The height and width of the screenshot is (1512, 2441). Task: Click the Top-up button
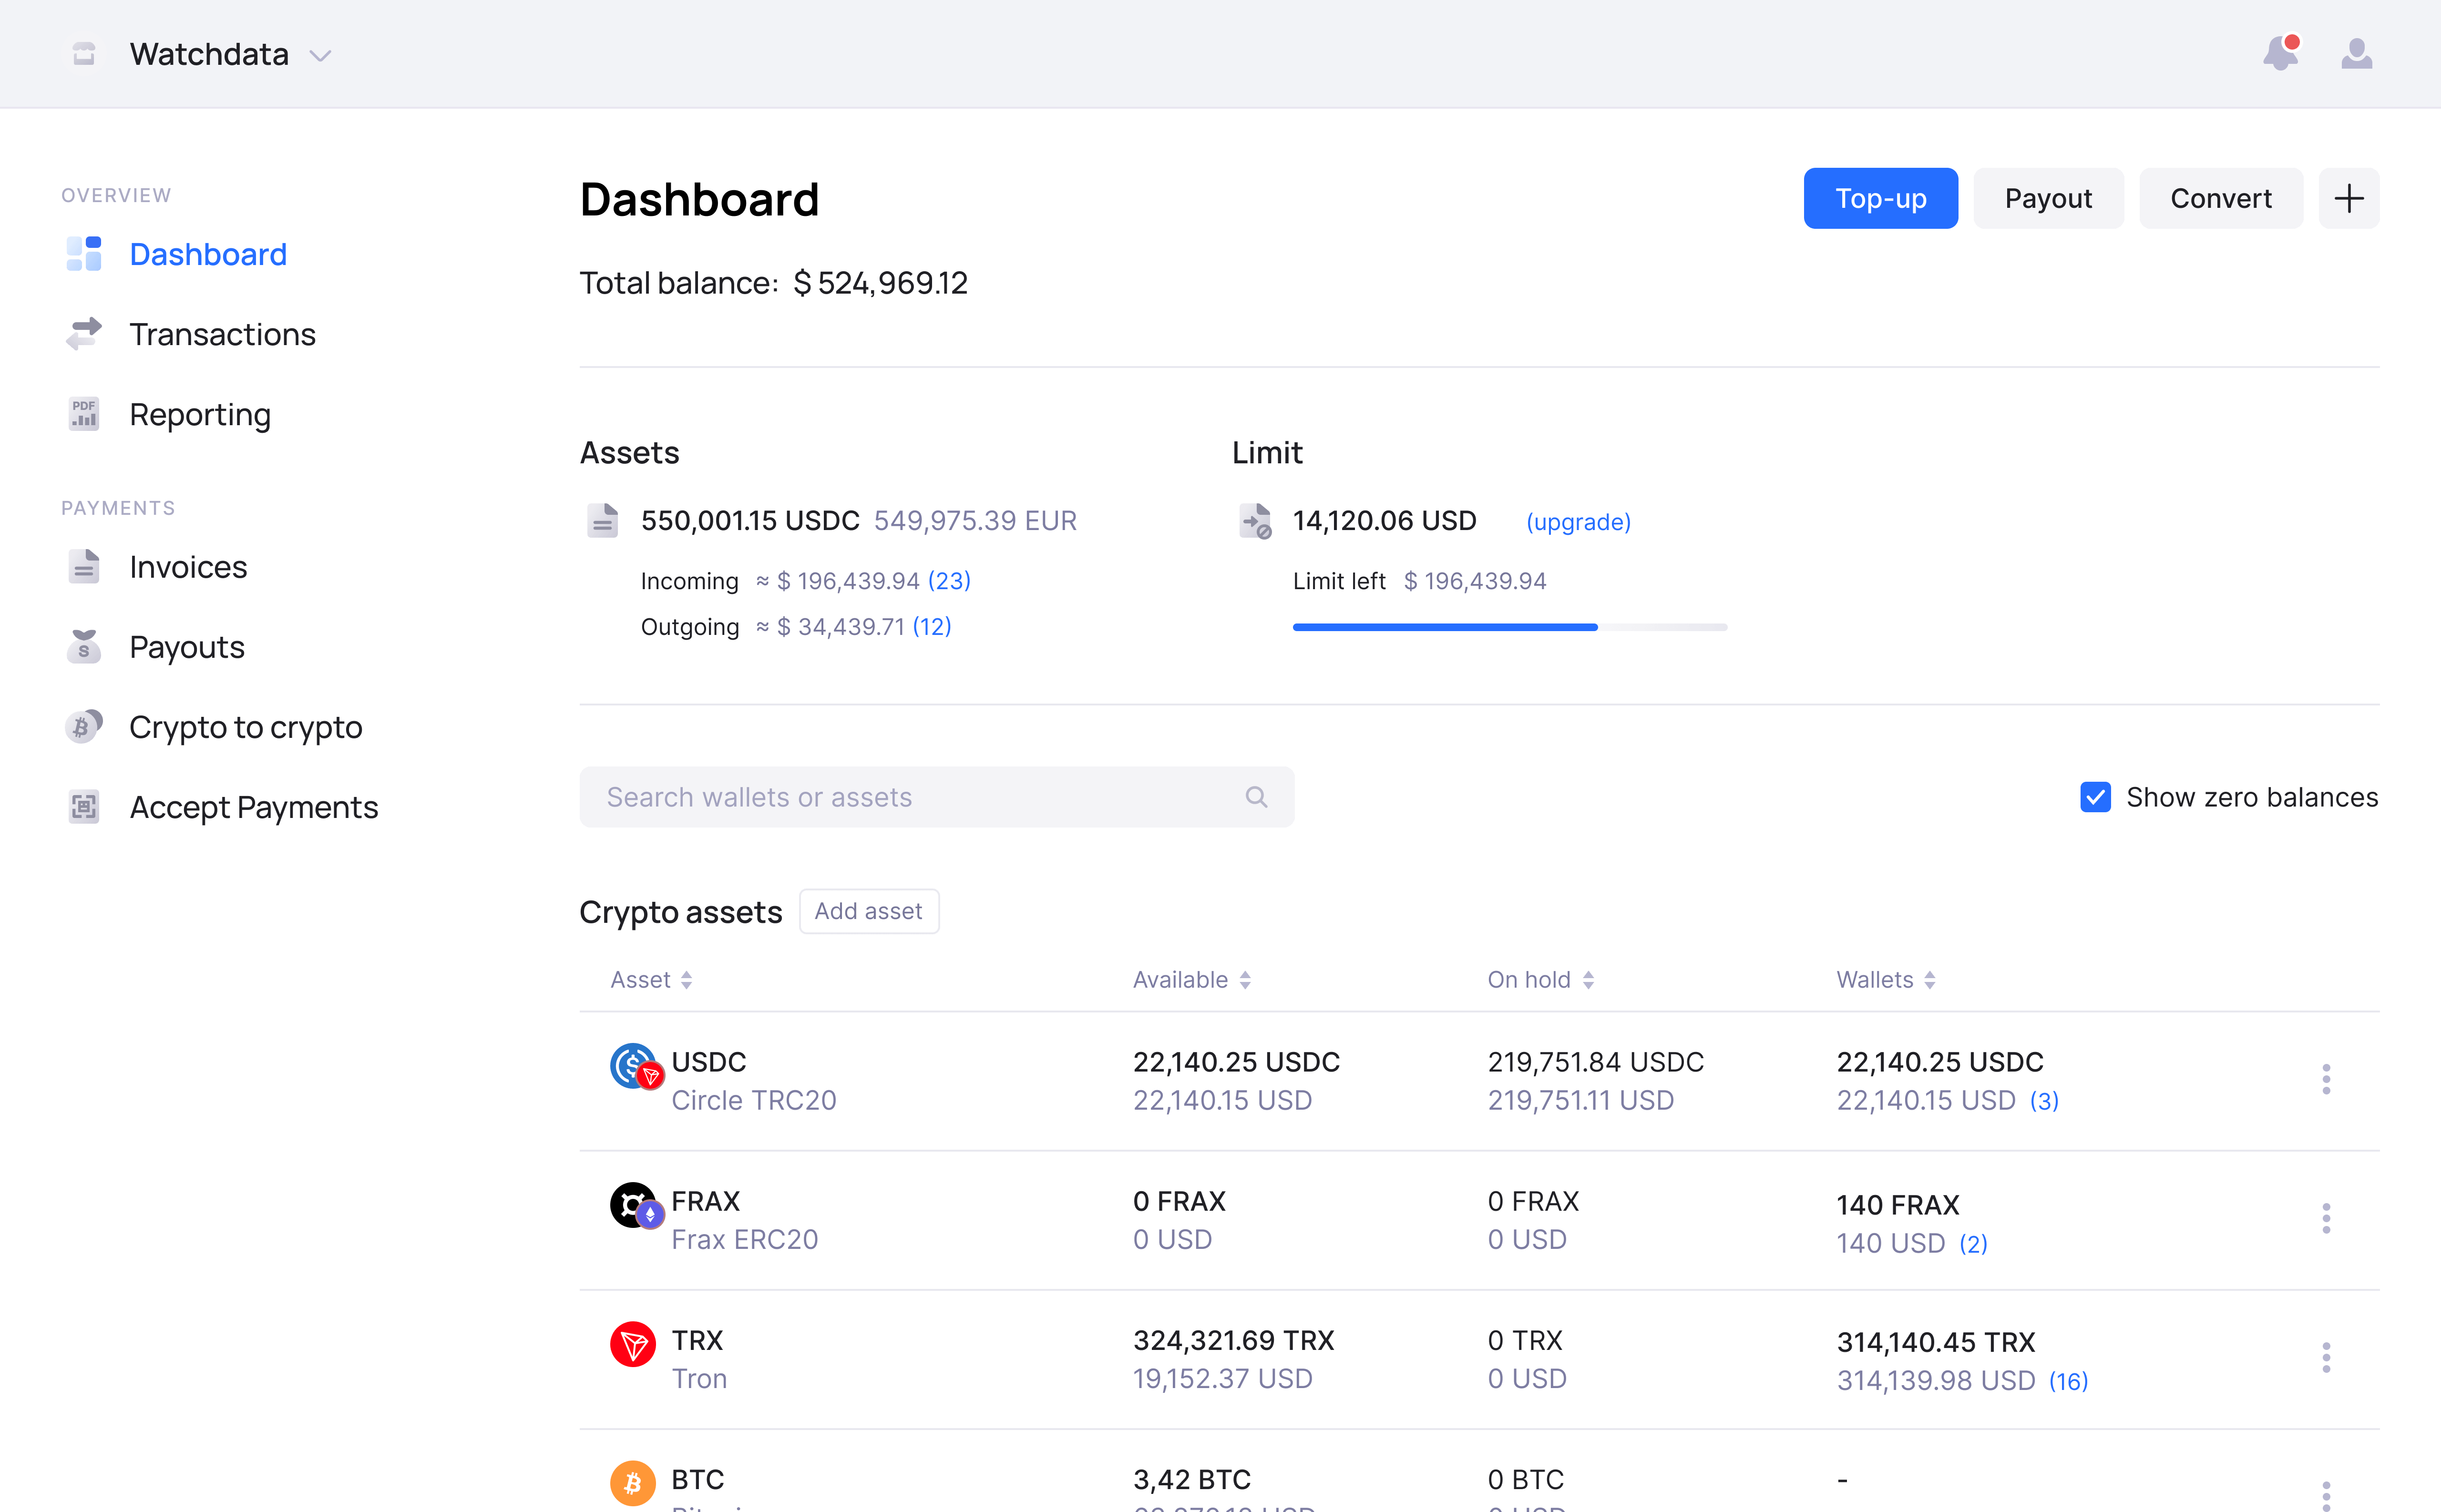coord(1880,198)
